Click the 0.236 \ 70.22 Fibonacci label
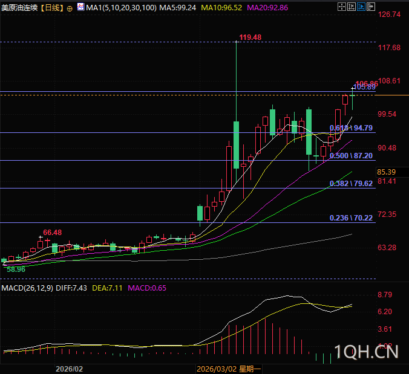The width and height of the screenshot is (409, 374). click(x=351, y=218)
